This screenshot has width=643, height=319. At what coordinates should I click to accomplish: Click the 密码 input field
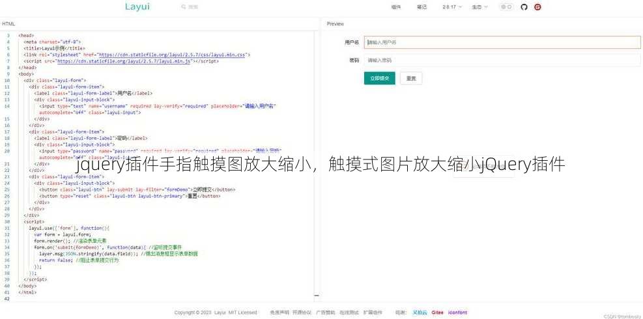(x=502, y=60)
